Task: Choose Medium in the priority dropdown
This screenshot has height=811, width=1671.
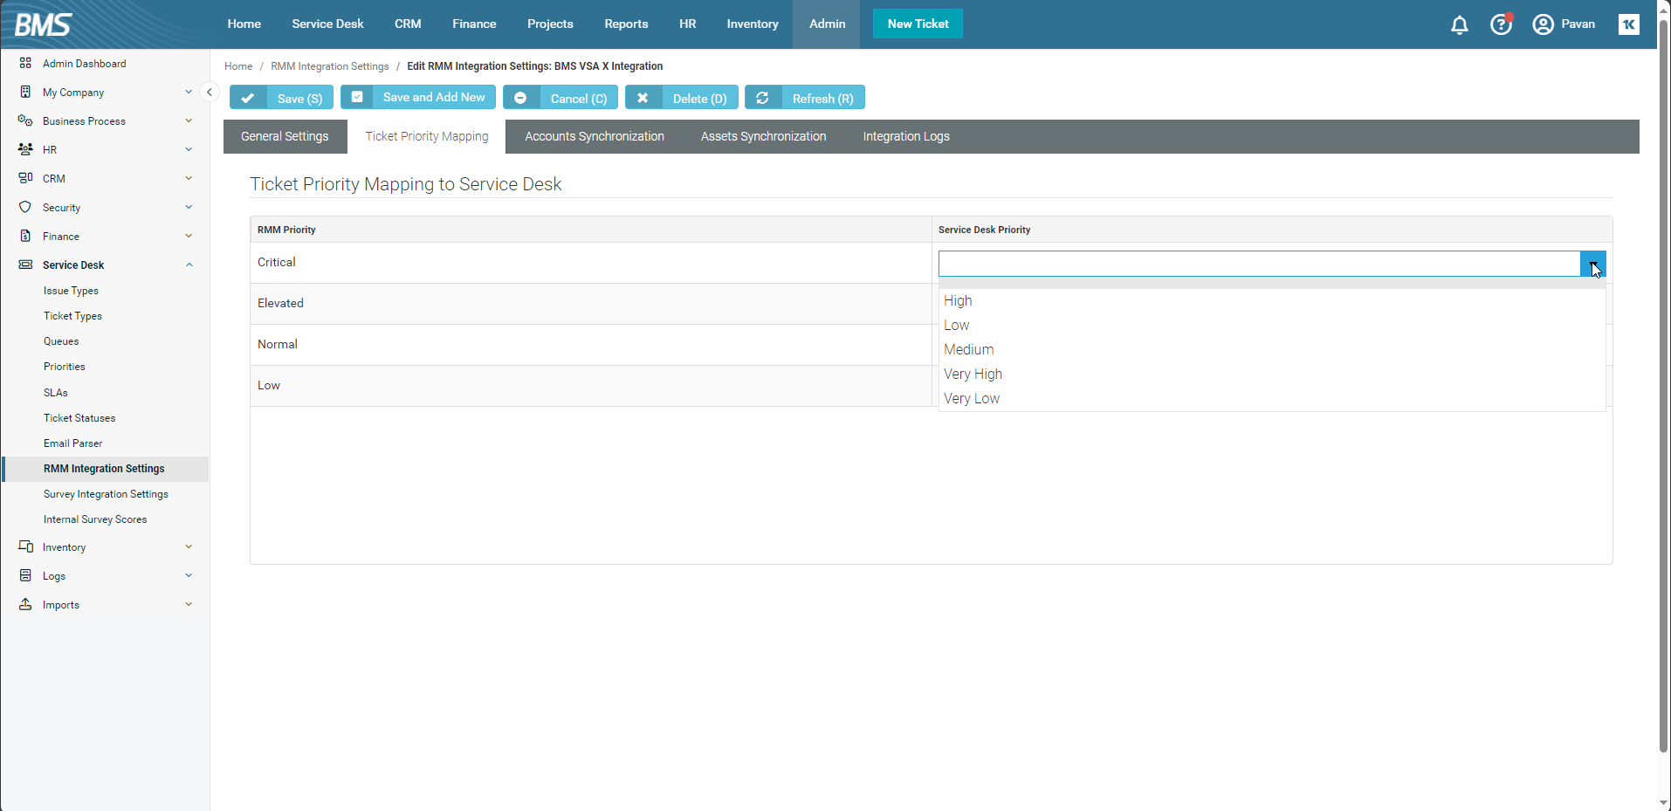Action: tap(968, 349)
